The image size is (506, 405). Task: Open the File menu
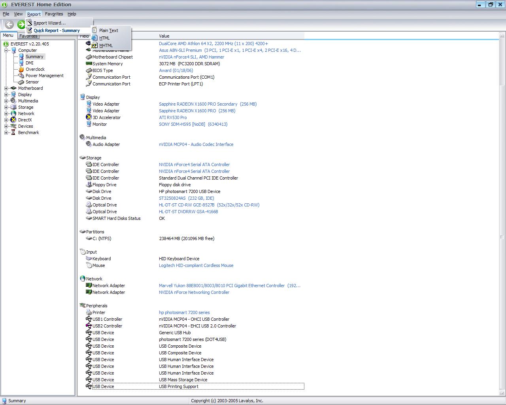[x=6, y=14]
